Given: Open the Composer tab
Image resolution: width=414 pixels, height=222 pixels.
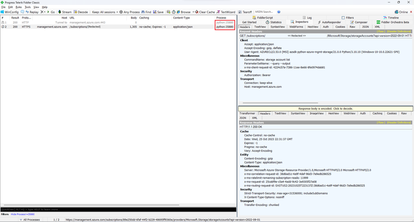Looking at the screenshot, I should point(359,22).
